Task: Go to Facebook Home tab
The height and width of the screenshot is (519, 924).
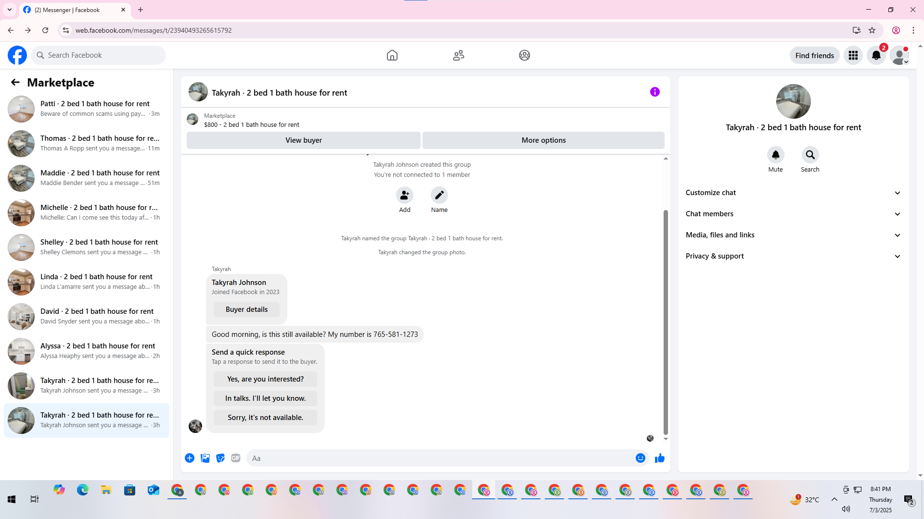Action: coord(392,55)
